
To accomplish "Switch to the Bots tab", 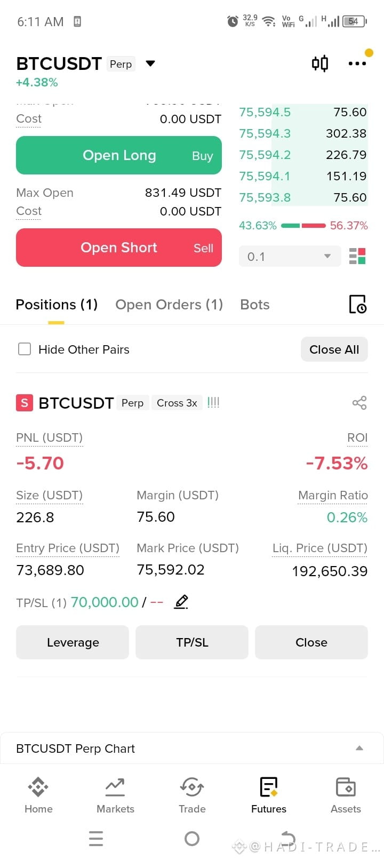I will (x=255, y=305).
